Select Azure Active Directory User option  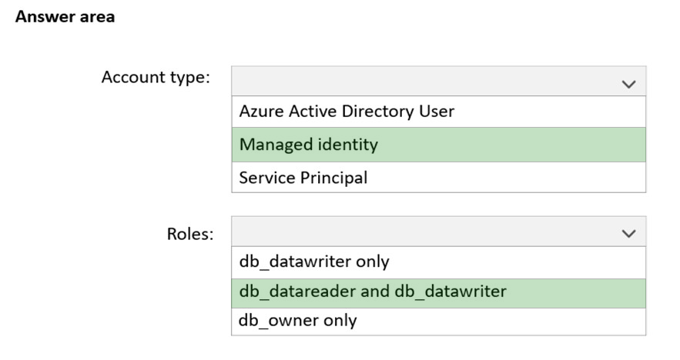coord(438,112)
